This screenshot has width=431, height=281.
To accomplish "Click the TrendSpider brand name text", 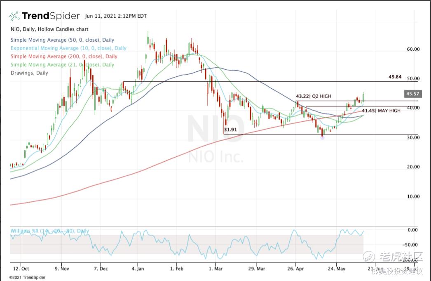I will coord(51,16).
